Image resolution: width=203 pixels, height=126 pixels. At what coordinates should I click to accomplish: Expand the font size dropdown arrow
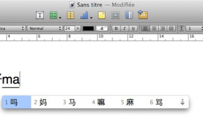(x=78, y=28)
